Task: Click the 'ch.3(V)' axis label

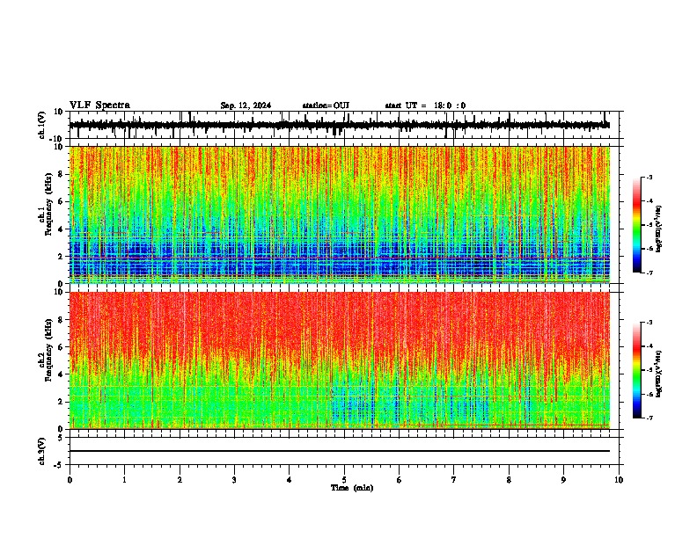Action: point(42,451)
